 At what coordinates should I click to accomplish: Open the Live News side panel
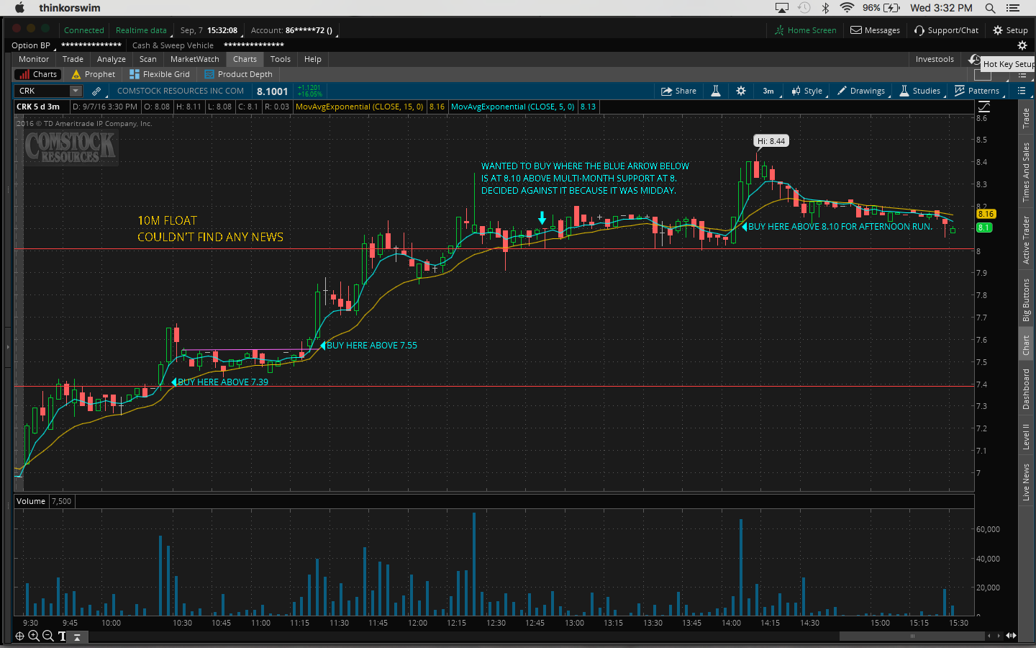(1026, 482)
